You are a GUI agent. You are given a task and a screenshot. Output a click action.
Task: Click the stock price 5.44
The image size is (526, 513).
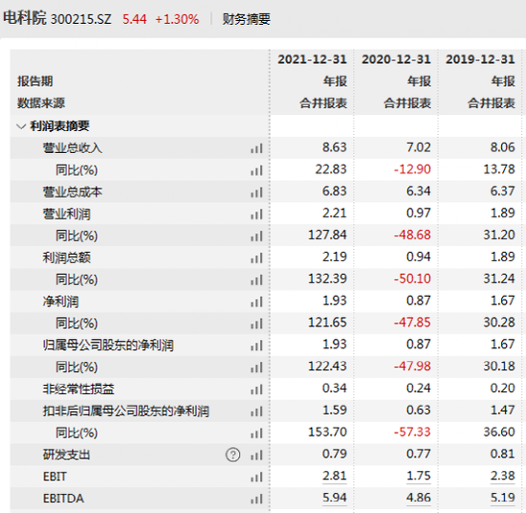click(x=134, y=19)
